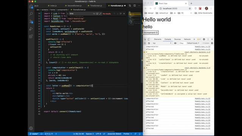Toggle find in selection in find widget
Screen dimensions: 242x136
[x=121, y=14]
